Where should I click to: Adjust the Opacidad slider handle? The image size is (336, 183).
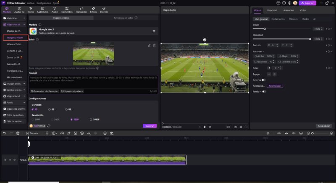pos(310,39)
